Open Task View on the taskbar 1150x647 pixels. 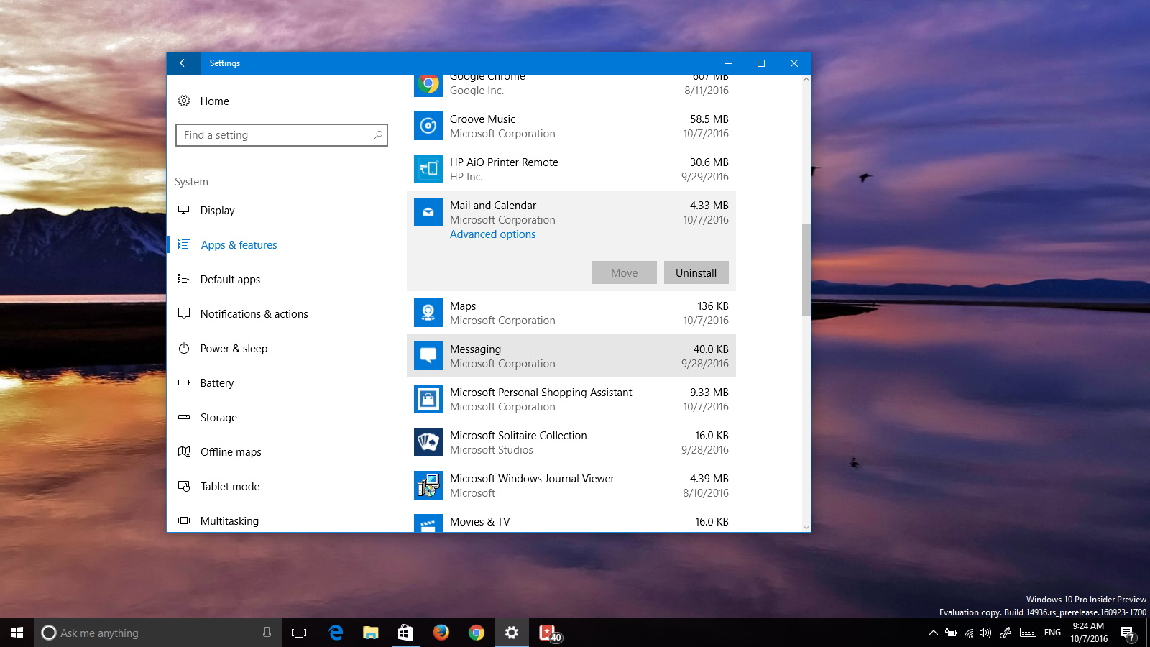tap(299, 633)
